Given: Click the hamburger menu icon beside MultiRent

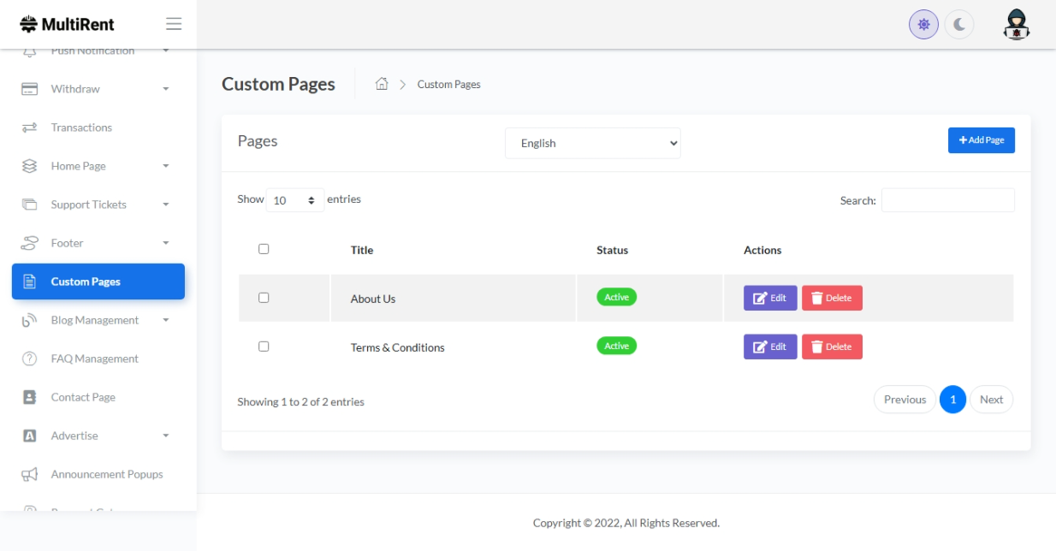Looking at the screenshot, I should (174, 24).
